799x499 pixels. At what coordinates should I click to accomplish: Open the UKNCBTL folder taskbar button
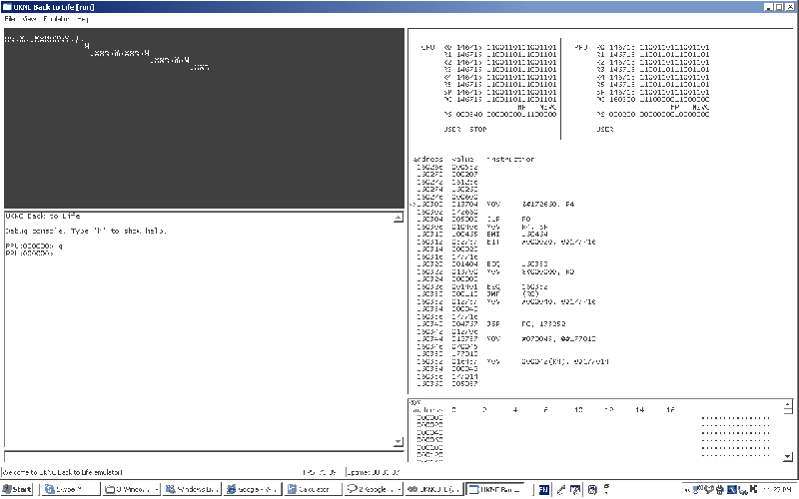click(x=433, y=489)
